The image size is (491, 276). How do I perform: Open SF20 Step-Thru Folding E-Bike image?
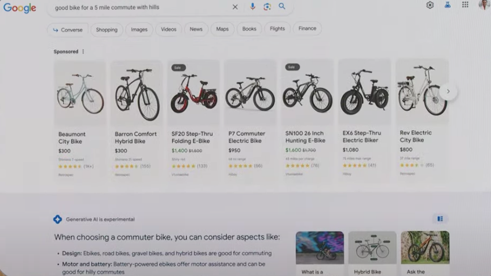pyautogui.click(x=193, y=94)
